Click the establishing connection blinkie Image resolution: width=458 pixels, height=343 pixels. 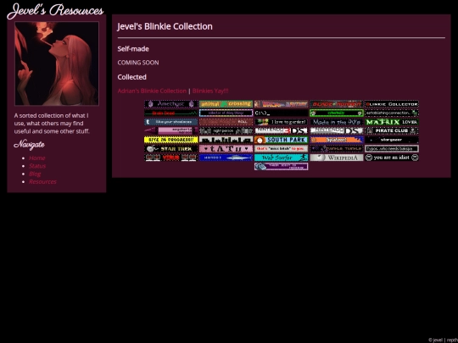(391, 113)
